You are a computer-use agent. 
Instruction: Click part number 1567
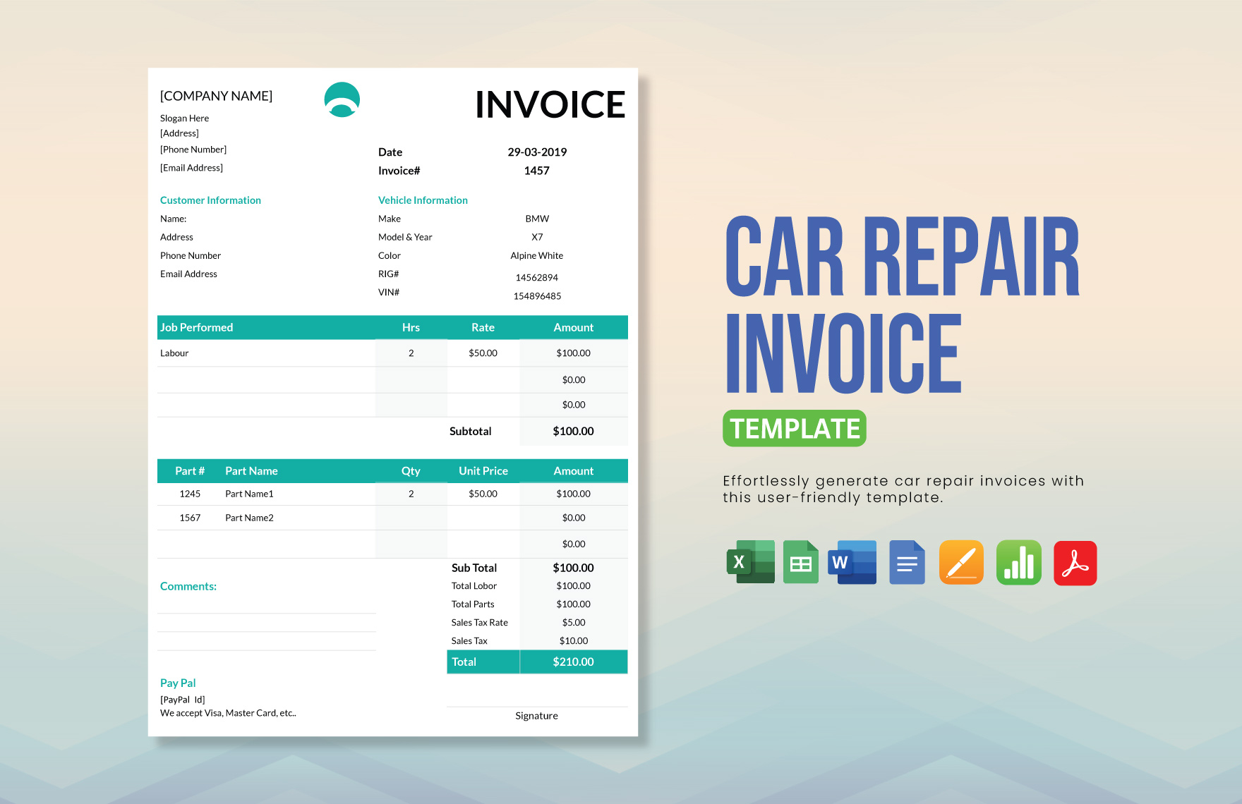[x=190, y=518]
